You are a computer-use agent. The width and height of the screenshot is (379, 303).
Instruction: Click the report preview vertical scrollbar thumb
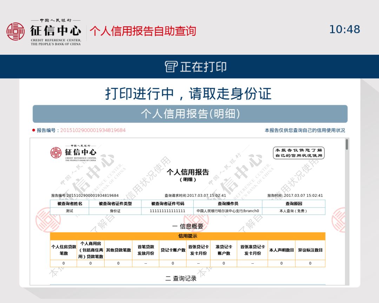pos(347,144)
